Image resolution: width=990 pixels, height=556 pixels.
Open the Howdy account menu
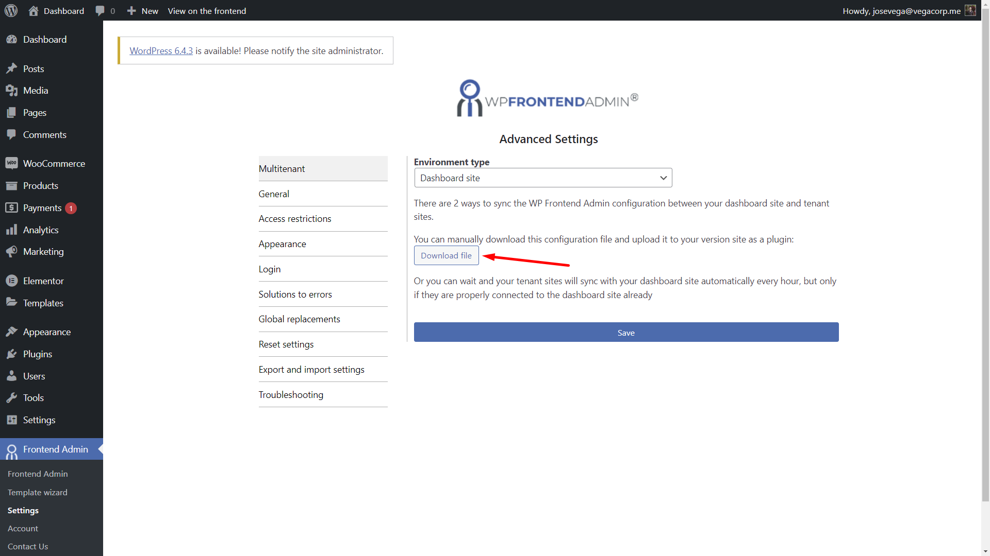click(x=909, y=11)
